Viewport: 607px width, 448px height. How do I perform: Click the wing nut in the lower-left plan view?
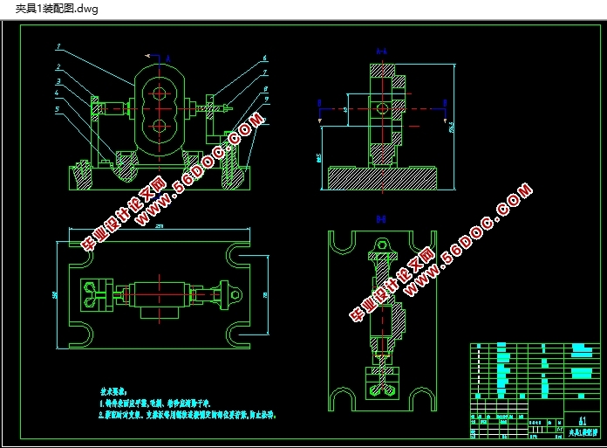(89, 294)
